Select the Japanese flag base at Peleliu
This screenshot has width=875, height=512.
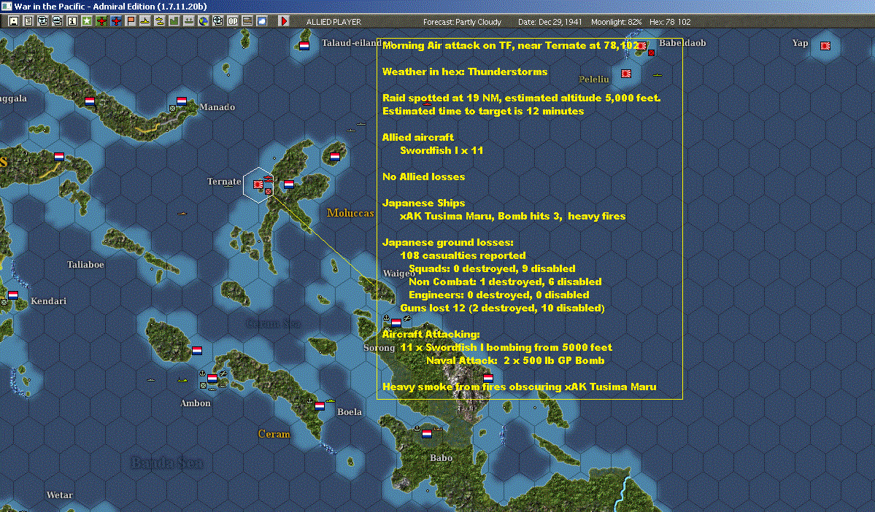click(x=626, y=73)
